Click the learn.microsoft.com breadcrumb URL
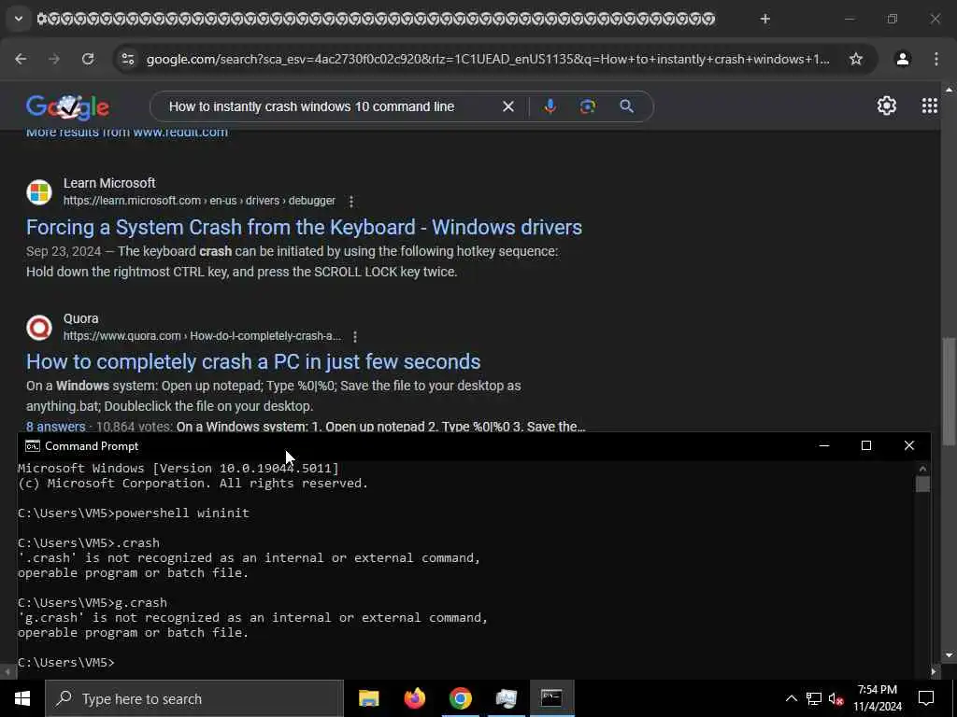 point(200,201)
